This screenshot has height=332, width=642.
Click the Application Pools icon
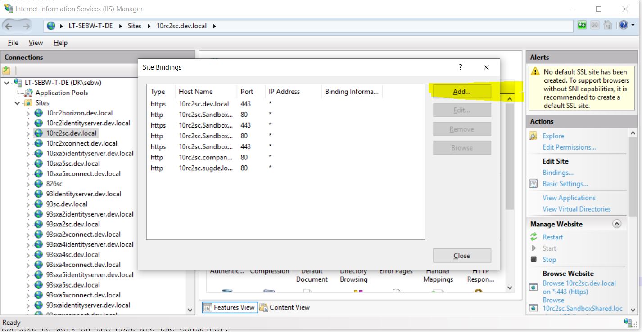(x=28, y=93)
